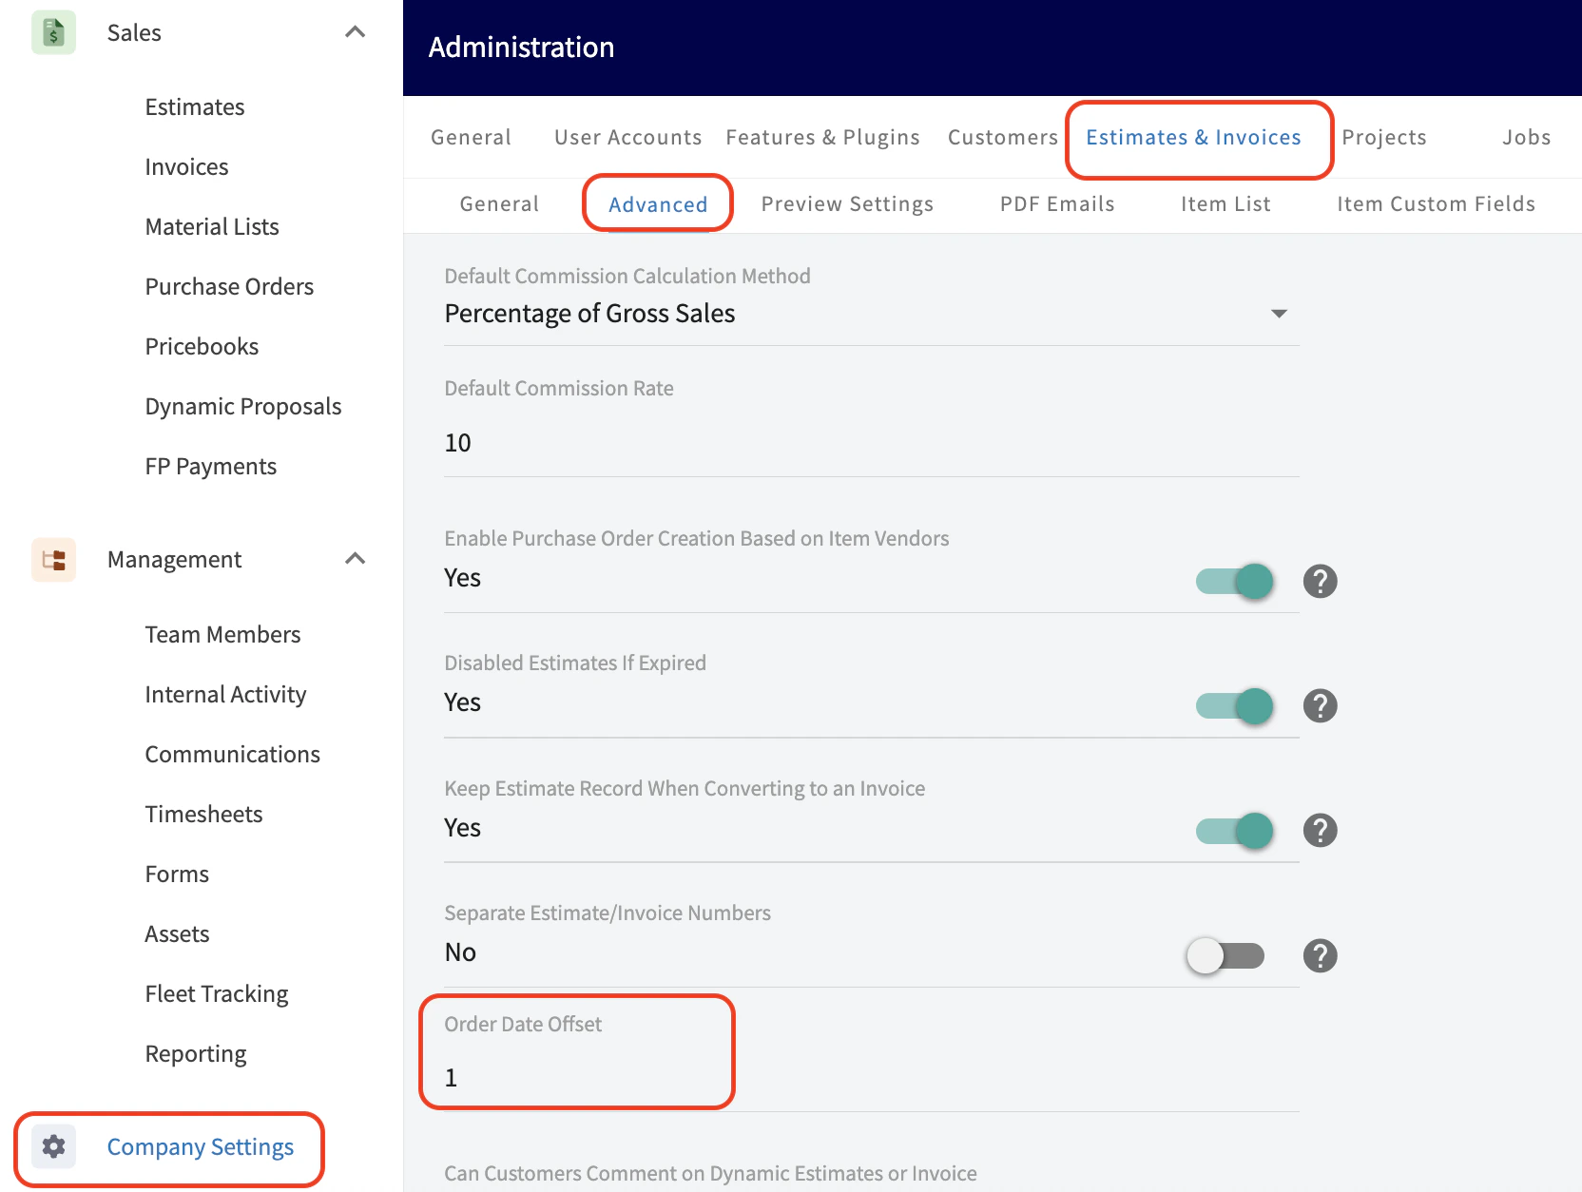This screenshot has height=1192, width=1582.
Task: Open the Item Custom Fields sub-tab
Action: [1436, 204]
